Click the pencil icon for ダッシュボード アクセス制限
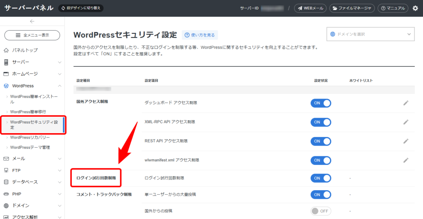 [406, 103]
